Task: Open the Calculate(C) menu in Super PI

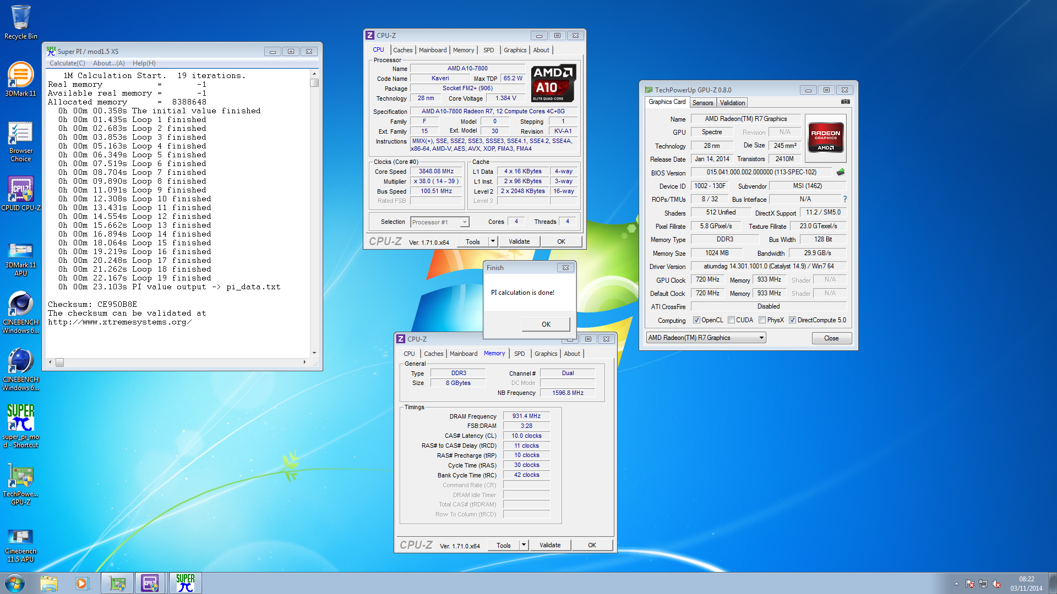Action: [x=67, y=63]
